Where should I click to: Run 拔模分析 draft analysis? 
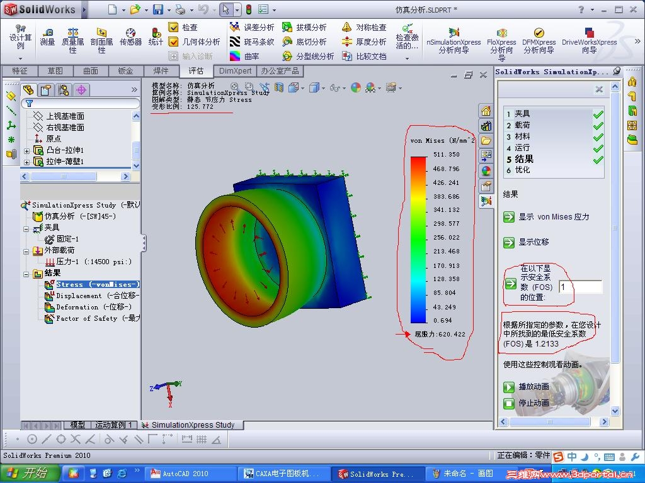point(304,27)
